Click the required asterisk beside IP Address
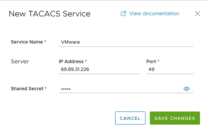Image resolution: width=207 pixels, height=133 pixels. [86, 61]
